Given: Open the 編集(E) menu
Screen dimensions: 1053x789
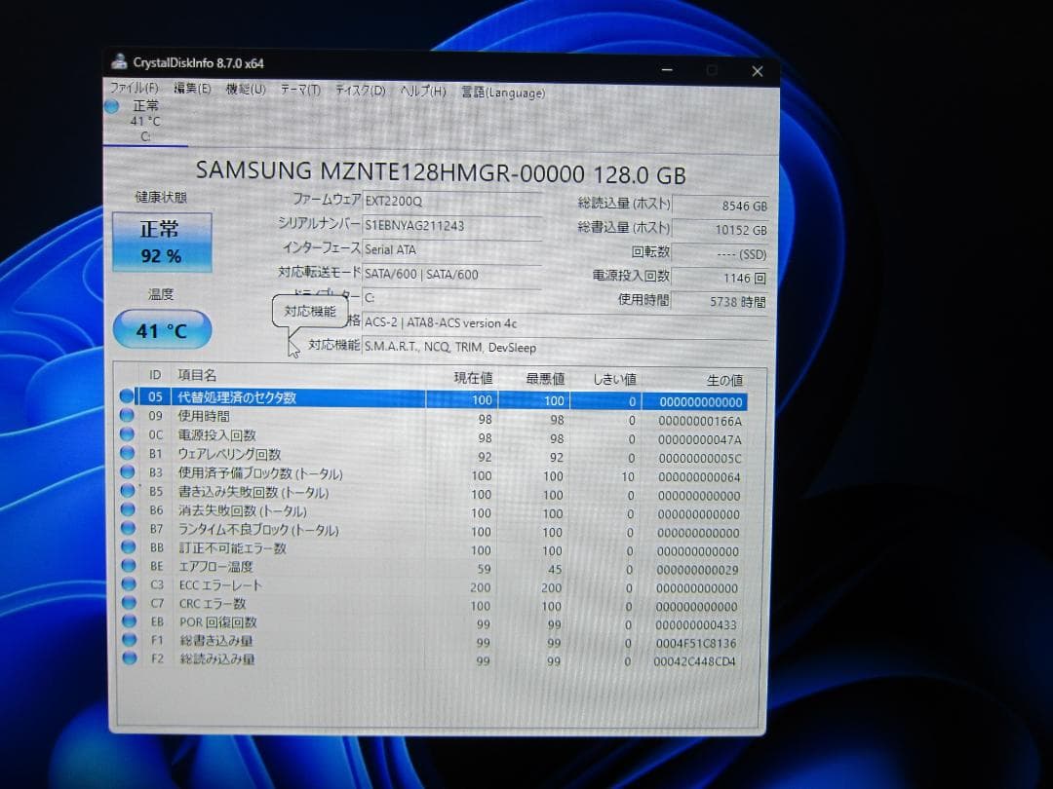Looking at the screenshot, I should tap(192, 89).
